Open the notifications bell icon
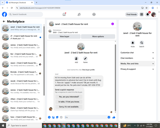The image size is (160, 128). coord(148,14)
